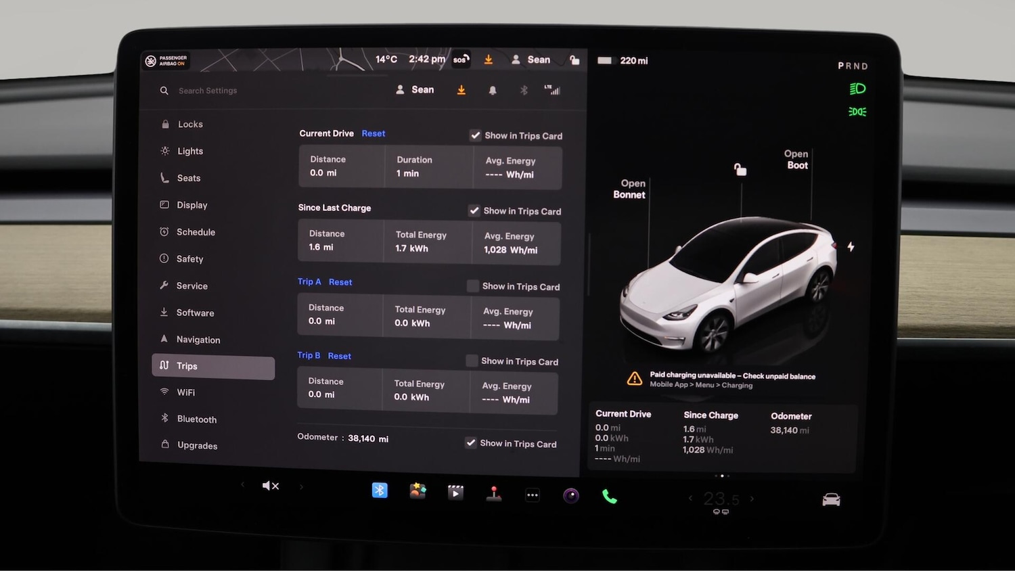Screen dimensions: 1015x571
Task: Open the more apps ellipsis menu
Action: tap(533, 495)
